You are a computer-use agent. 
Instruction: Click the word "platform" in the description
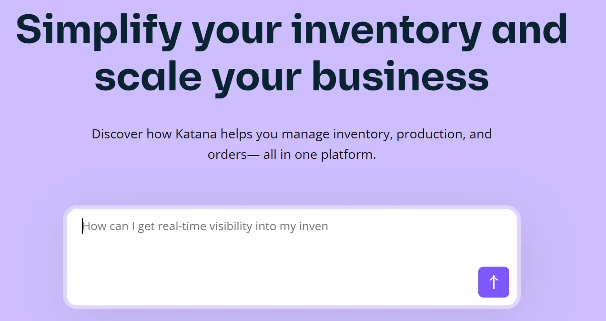(350, 155)
